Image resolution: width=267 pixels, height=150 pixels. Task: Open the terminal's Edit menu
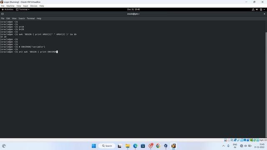[x=8, y=18]
